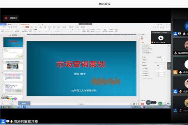Screen dimensions: 188x125
Task: Select the fifth fill radio option
Action: [142, 53]
